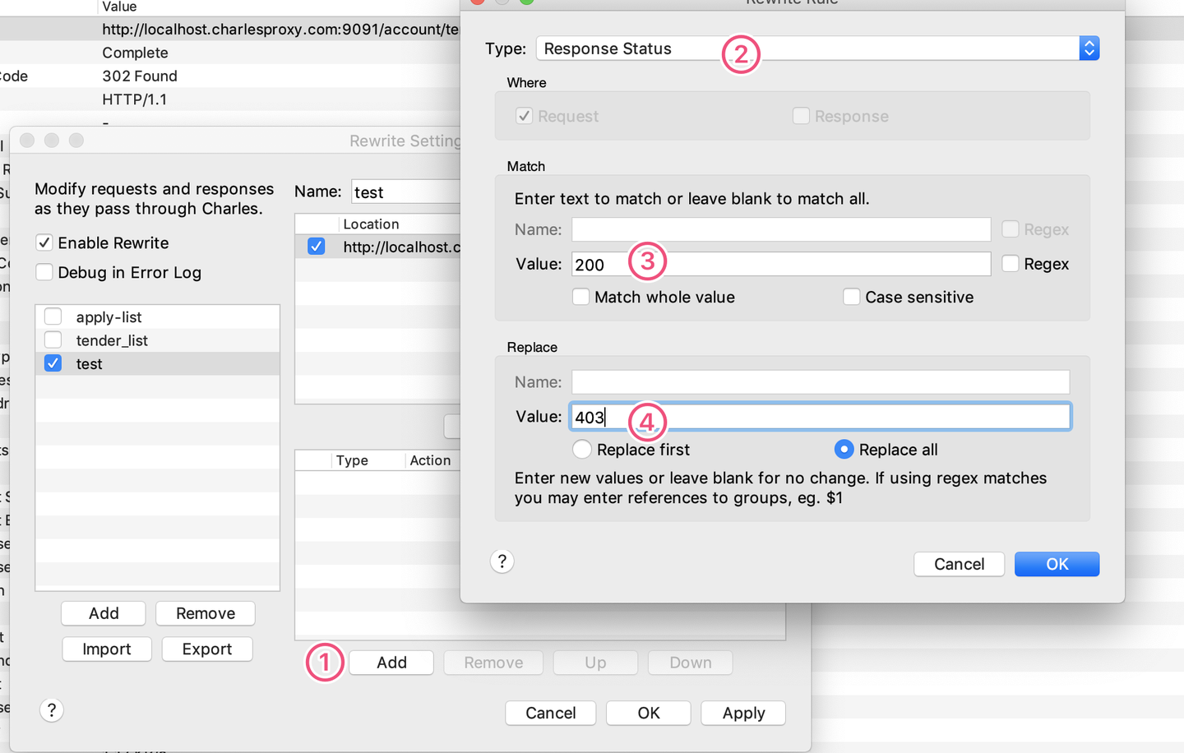Click the Location column header

[x=371, y=224]
